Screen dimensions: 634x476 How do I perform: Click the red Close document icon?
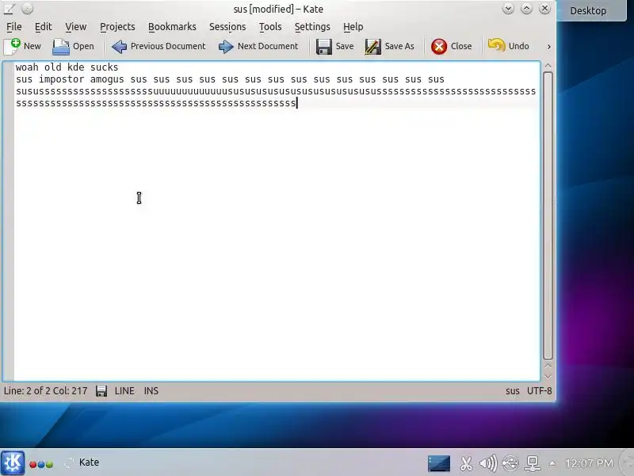coord(439,47)
